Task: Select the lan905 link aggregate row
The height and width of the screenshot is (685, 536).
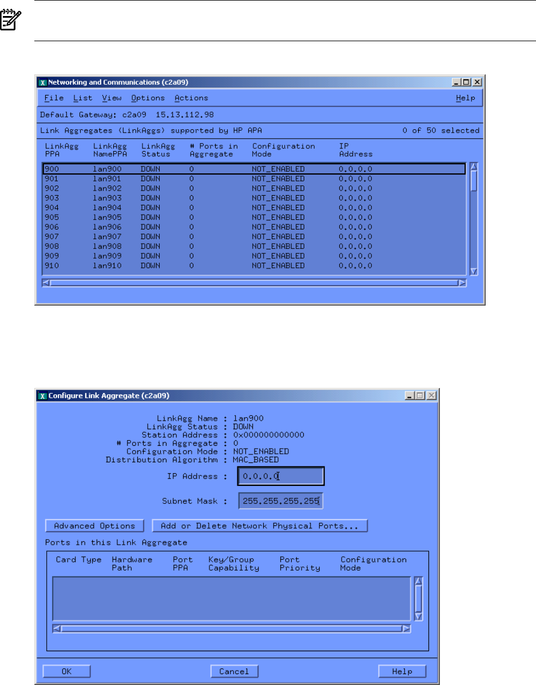Action: click(254, 217)
